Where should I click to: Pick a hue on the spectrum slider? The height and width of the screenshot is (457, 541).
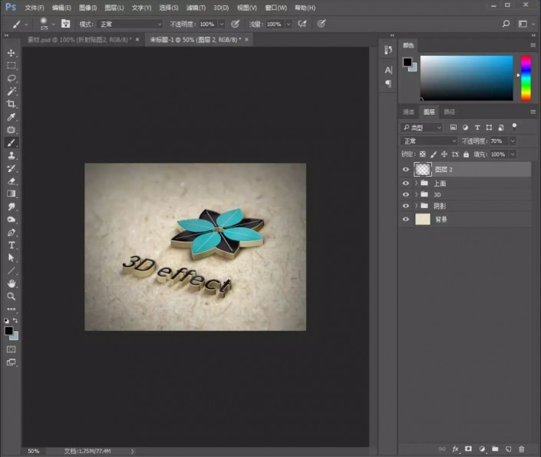[x=526, y=78]
